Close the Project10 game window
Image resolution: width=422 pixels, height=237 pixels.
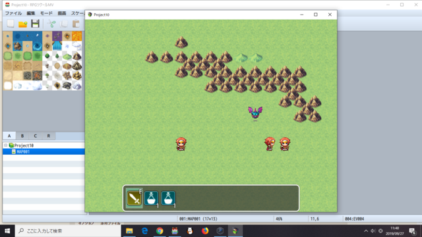330,14
